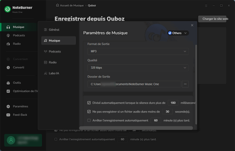Viewport: 235px width, 151px height.
Task: Click the user account panel
Action: click(x=23, y=140)
